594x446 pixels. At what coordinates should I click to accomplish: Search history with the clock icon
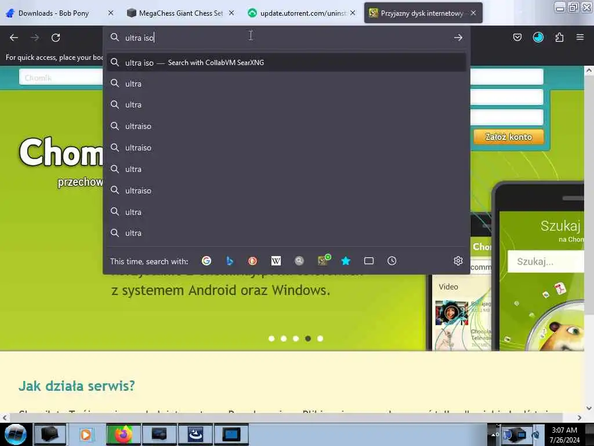pyautogui.click(x=392, y=261)
